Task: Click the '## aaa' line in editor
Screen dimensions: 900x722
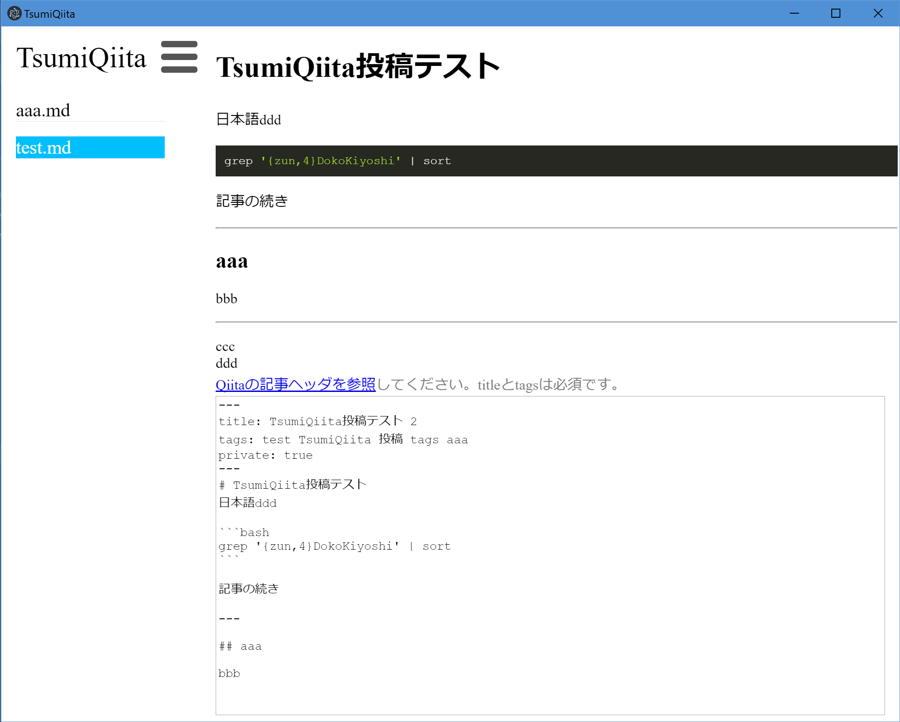Action: pyautogui.click(x=240, y=646)
